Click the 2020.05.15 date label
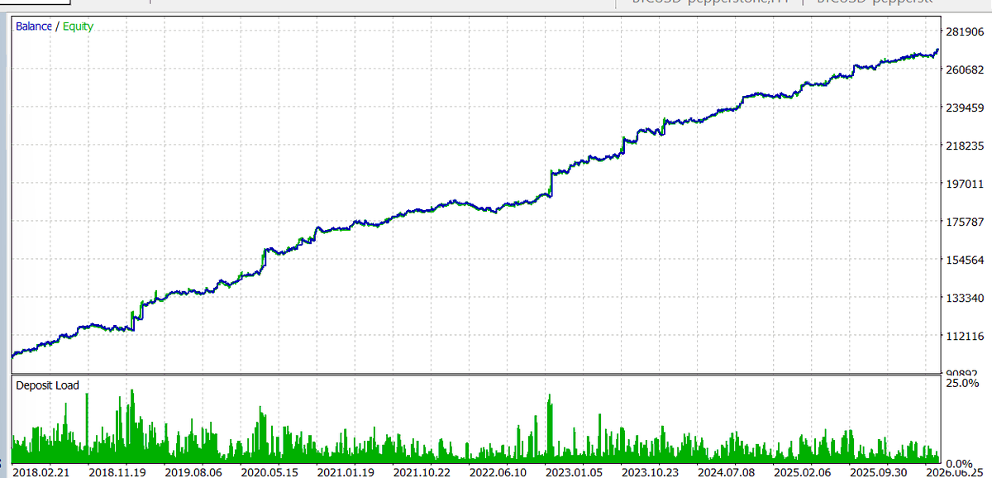The height and width of the screenshot is (478, 992). [269, 471]
